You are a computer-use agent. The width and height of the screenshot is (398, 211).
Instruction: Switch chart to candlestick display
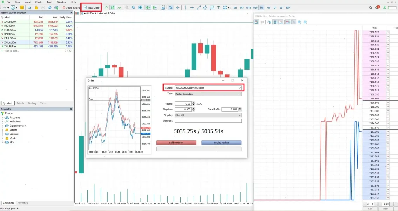pyautogui.click(x=112, y=8)
